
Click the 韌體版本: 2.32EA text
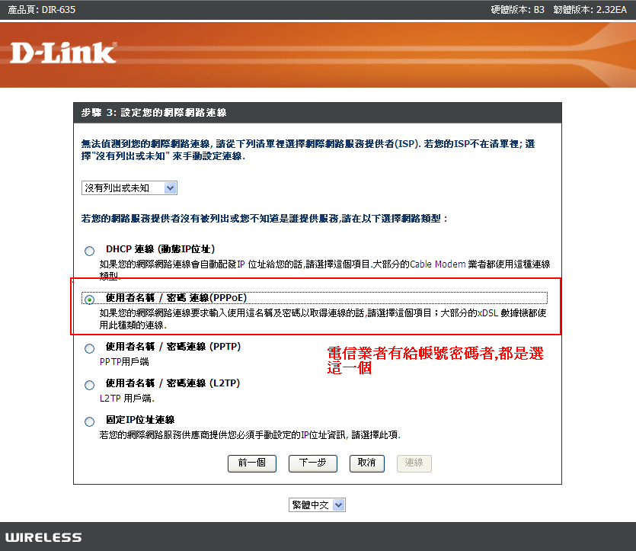[x=590, y=9]
